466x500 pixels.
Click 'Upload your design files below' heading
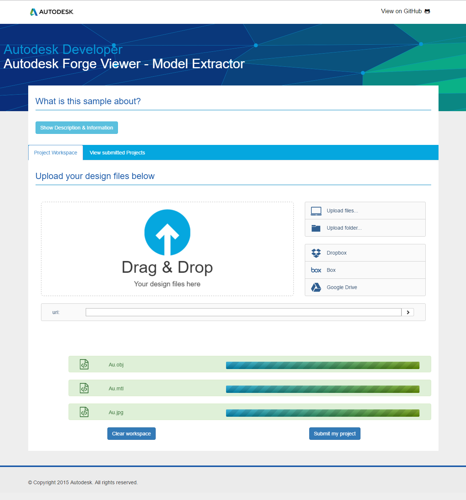point(95,176)
